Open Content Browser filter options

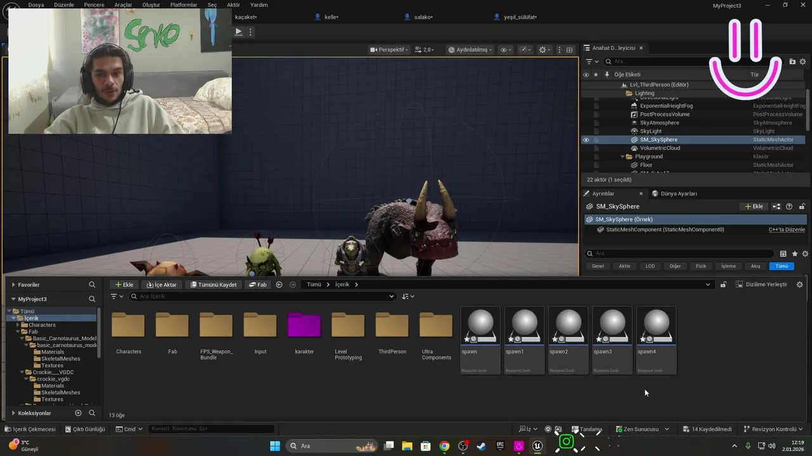(x=117, y=296)
